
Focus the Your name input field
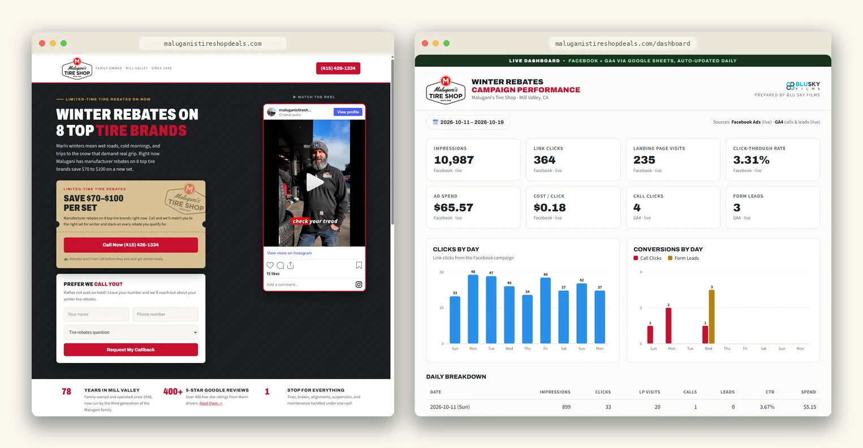97,314
